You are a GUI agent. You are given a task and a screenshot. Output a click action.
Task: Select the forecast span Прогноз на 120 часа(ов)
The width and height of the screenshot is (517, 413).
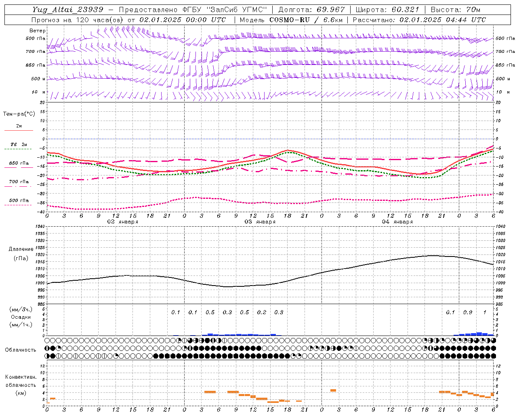[78, 20]
